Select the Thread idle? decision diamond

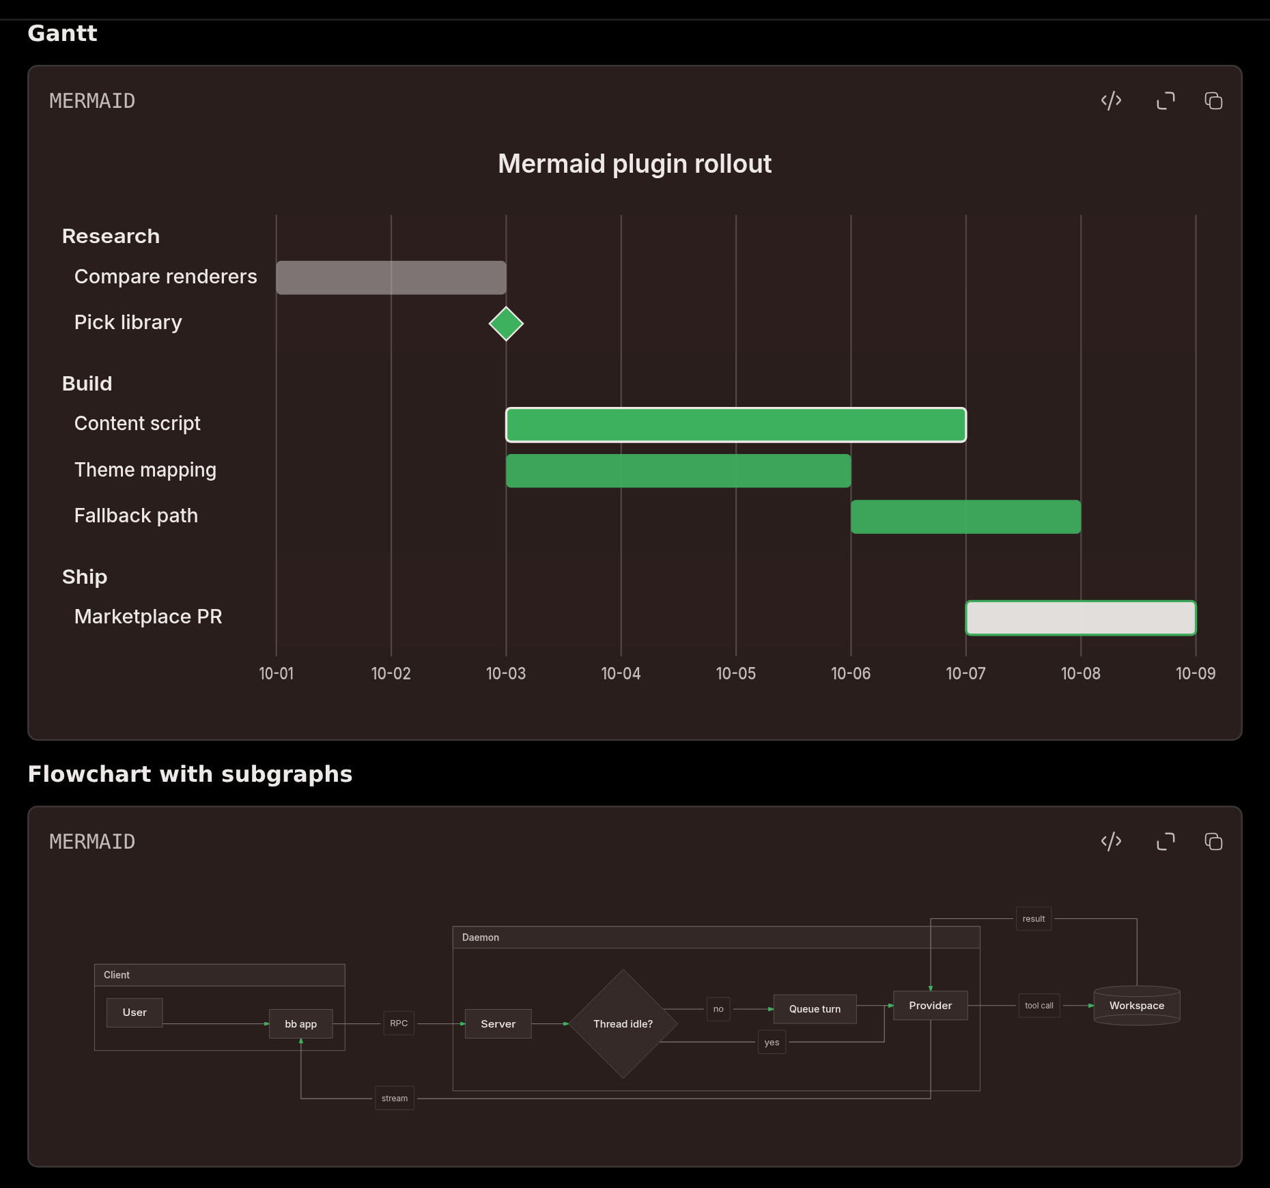pos(623,1024)
